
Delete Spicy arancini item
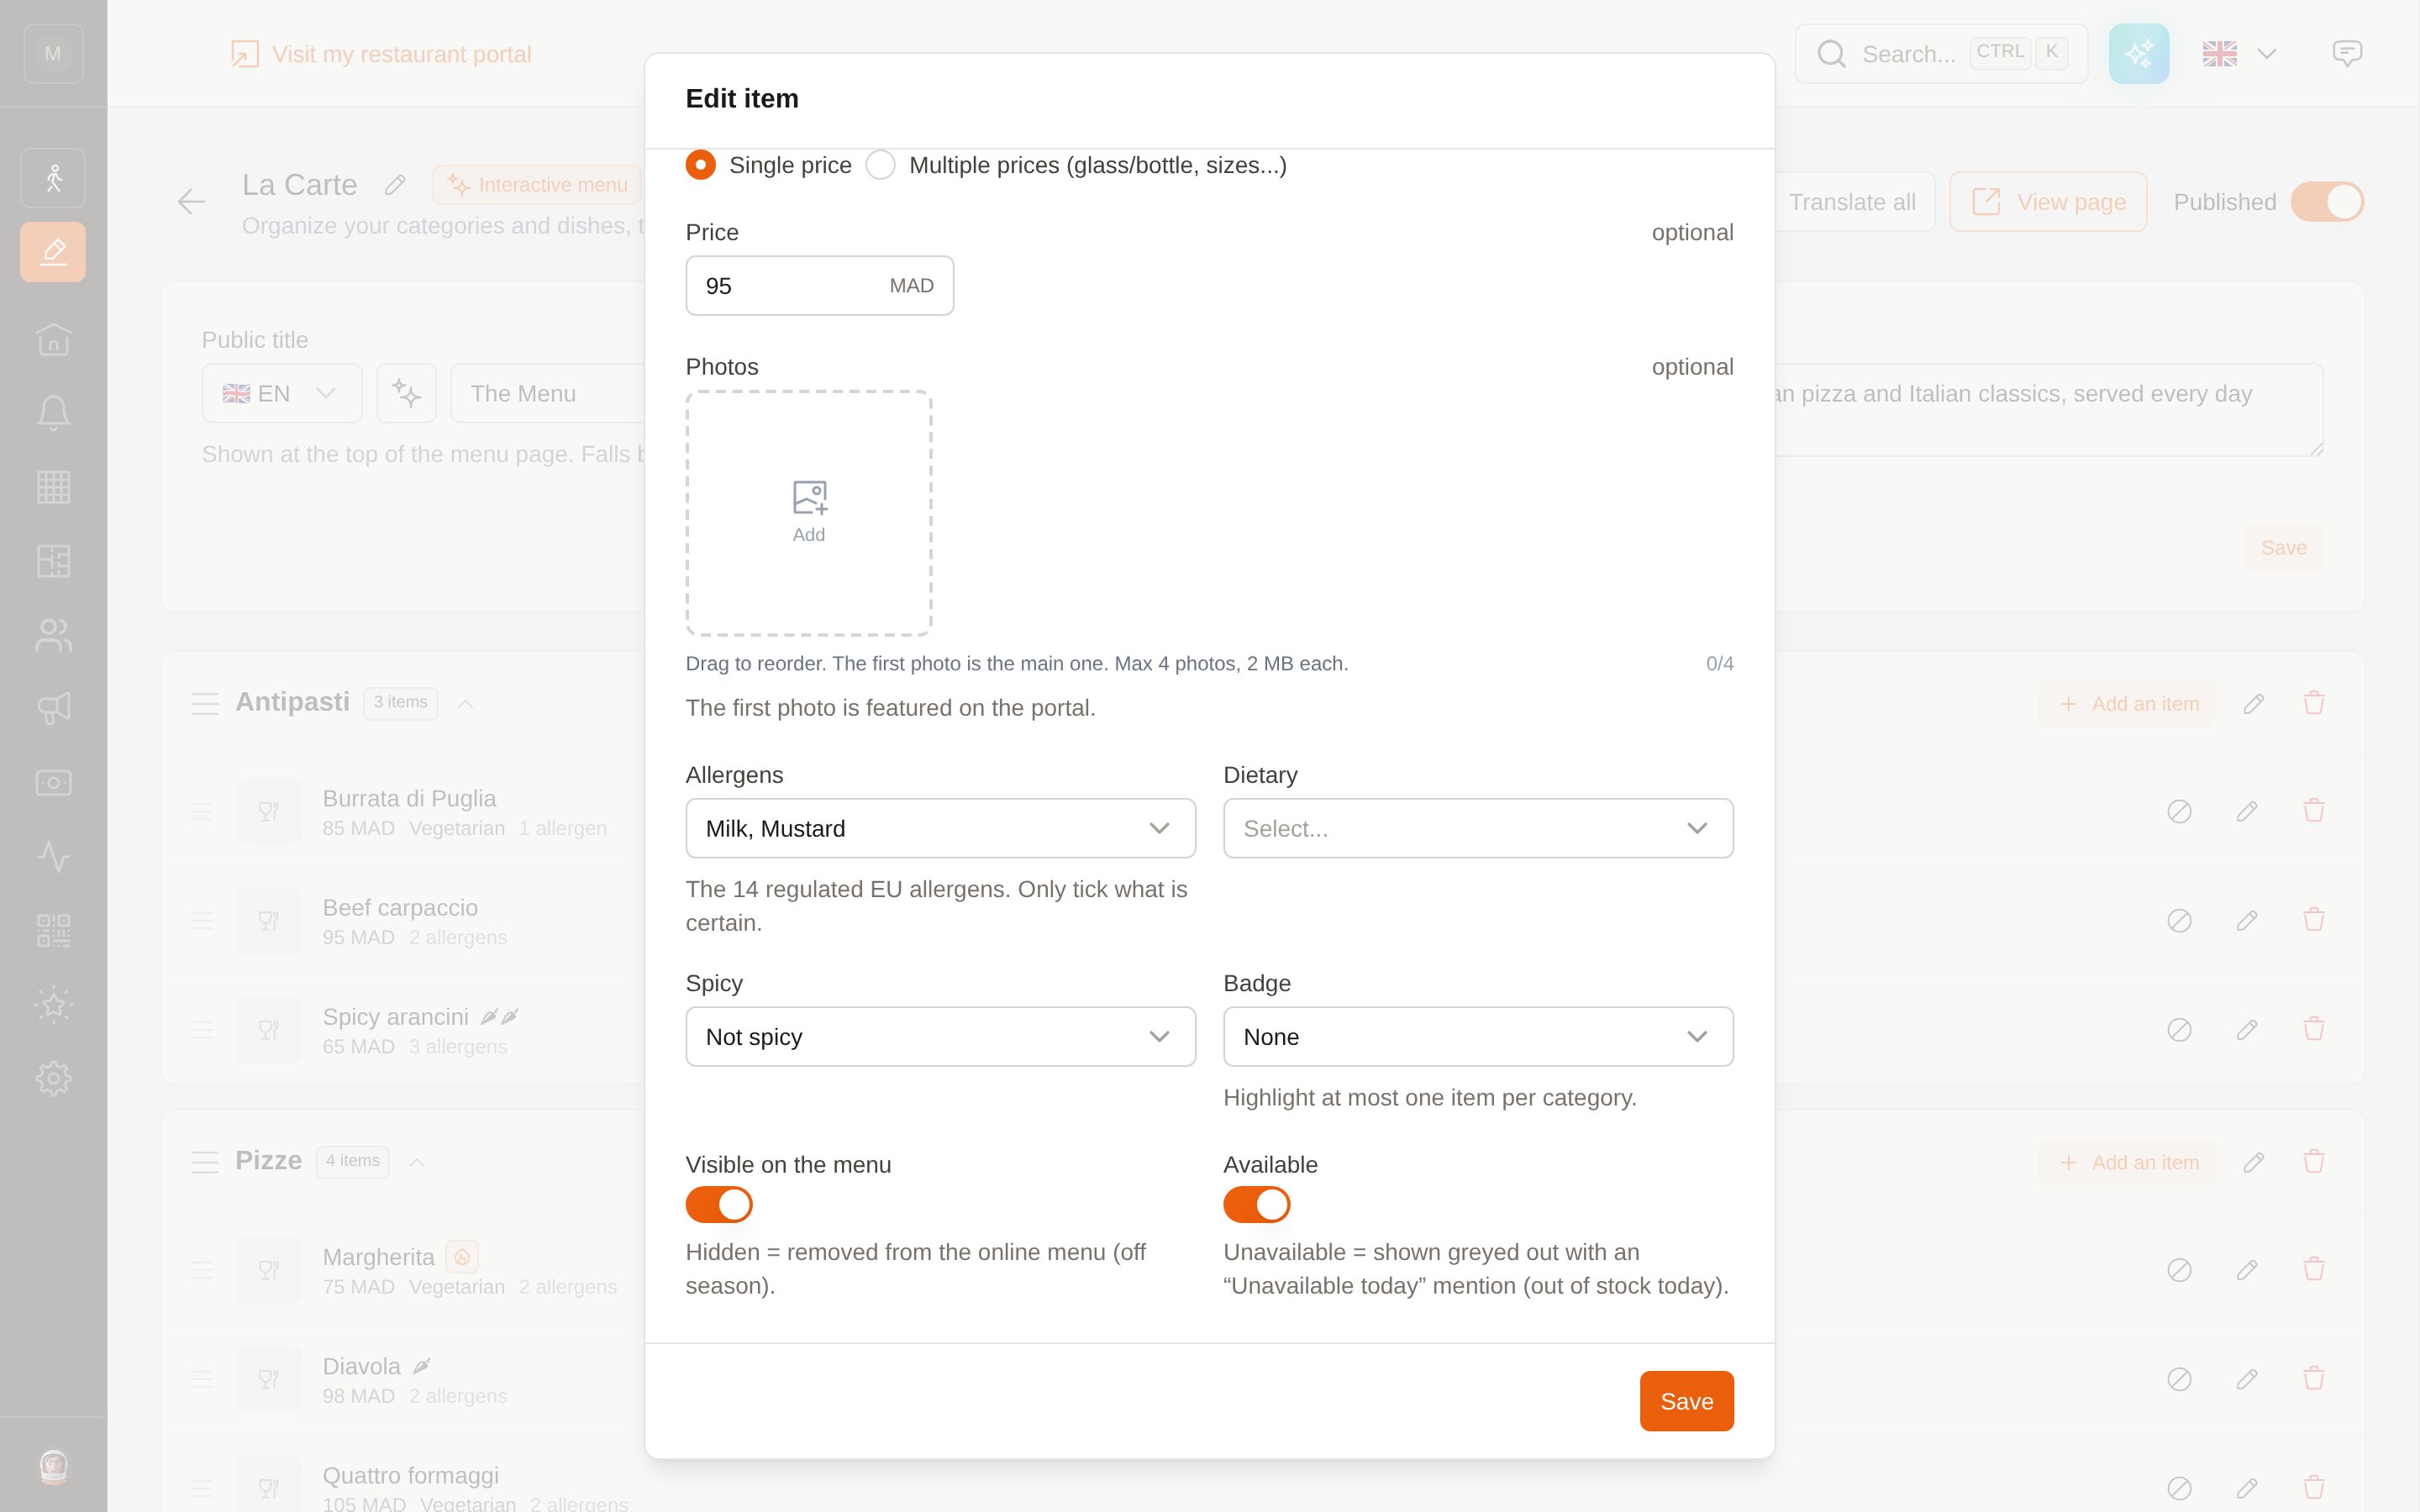coord(2313,1029)
